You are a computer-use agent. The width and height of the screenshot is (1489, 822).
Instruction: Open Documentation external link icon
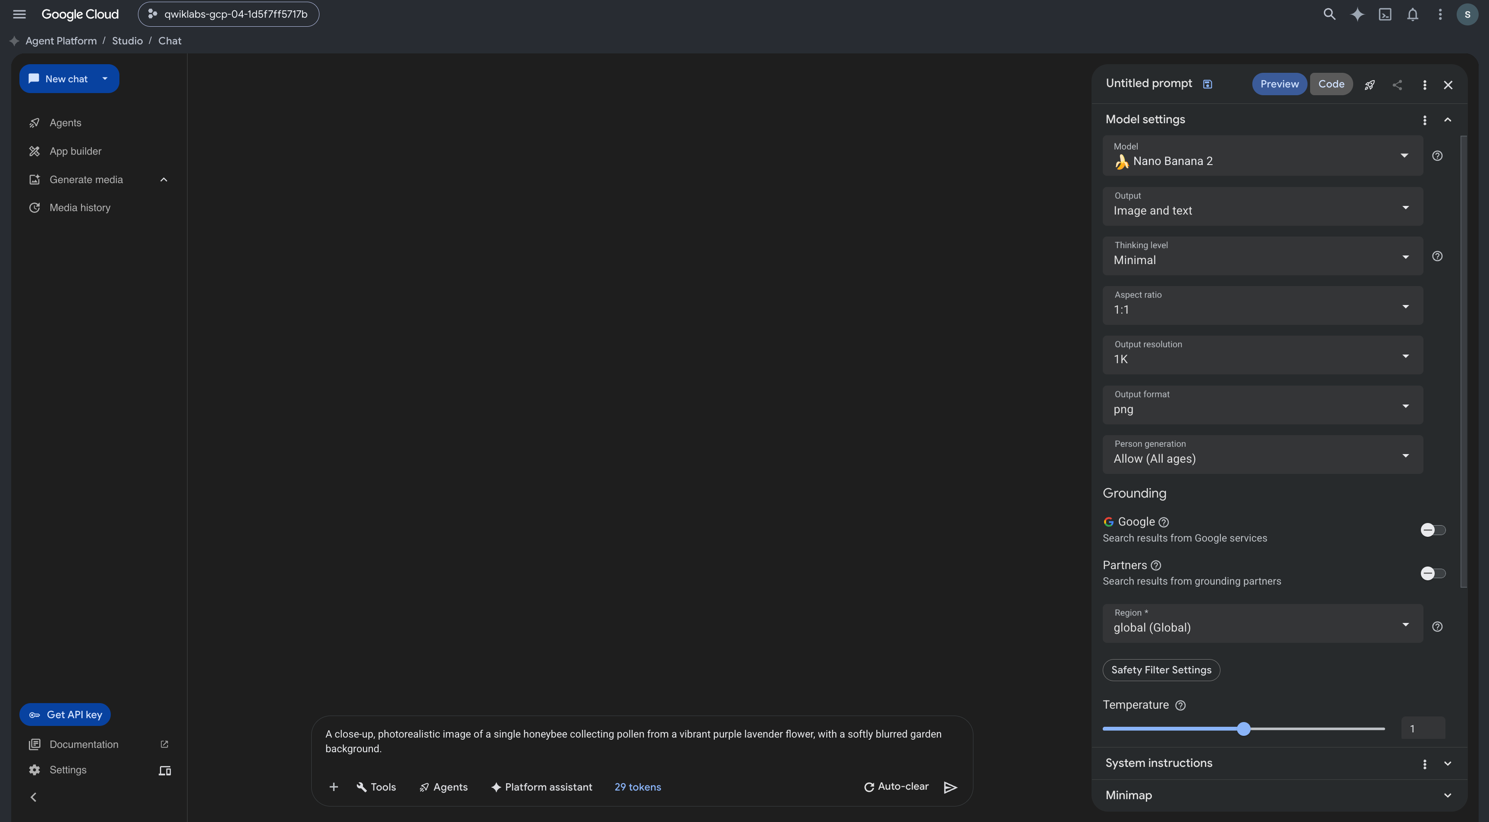(x=164, y=744)
